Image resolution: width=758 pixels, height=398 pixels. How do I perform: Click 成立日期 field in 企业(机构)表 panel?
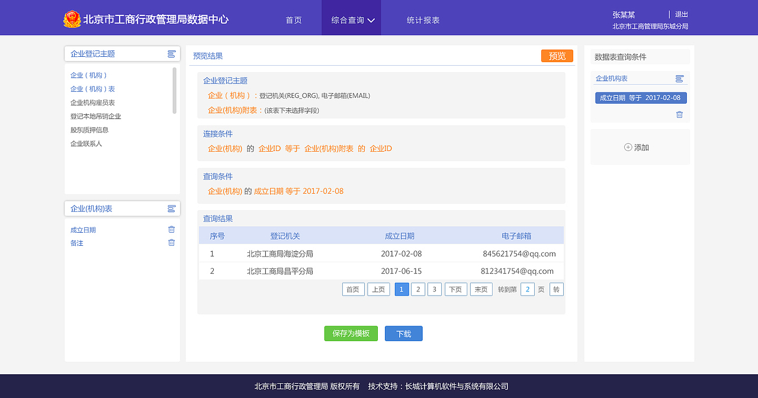[83, 230]
